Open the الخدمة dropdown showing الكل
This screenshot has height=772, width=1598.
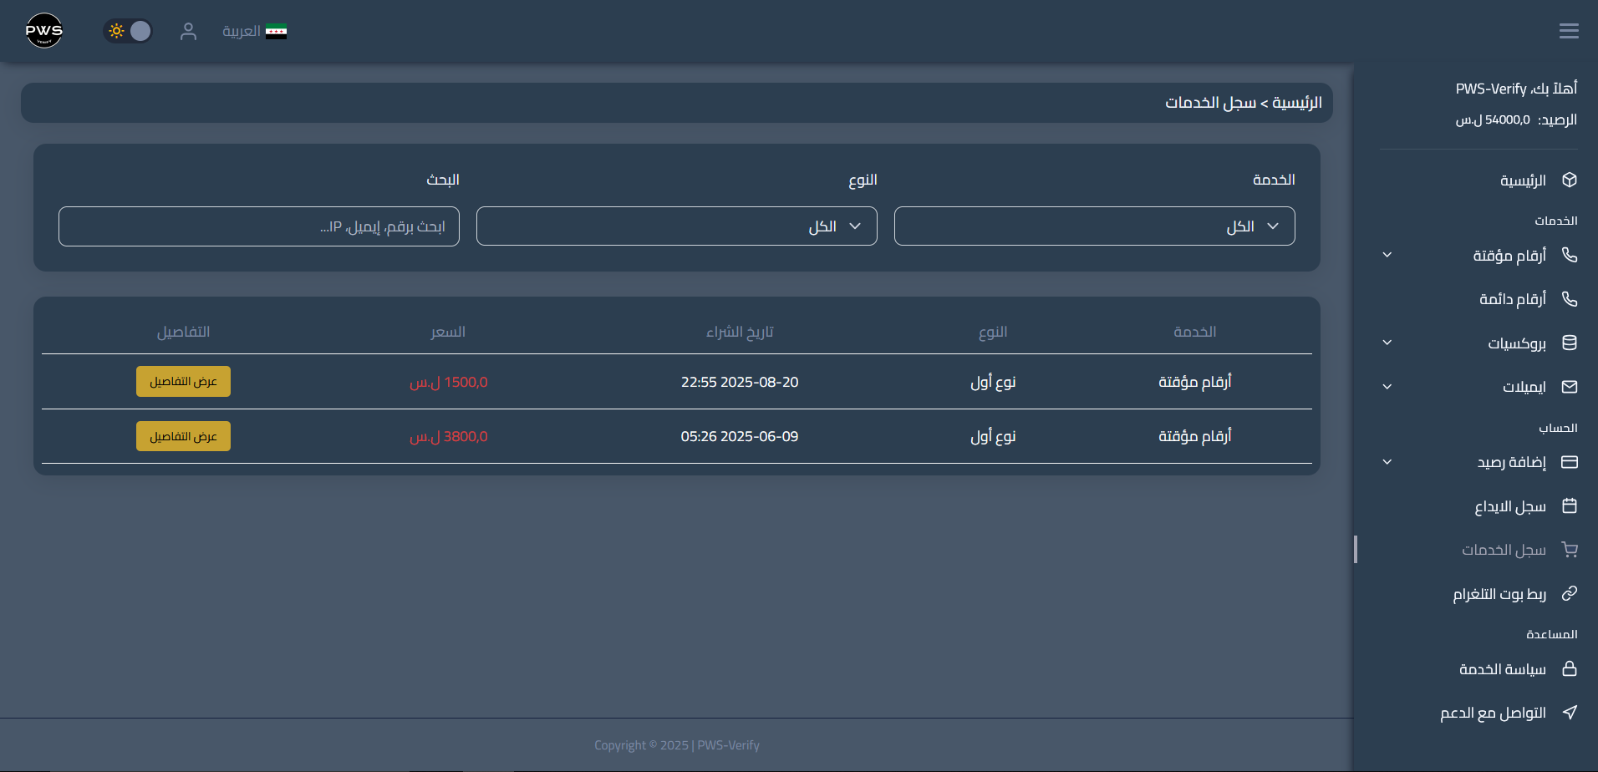pyautogui.click(x=1093, y=226)
